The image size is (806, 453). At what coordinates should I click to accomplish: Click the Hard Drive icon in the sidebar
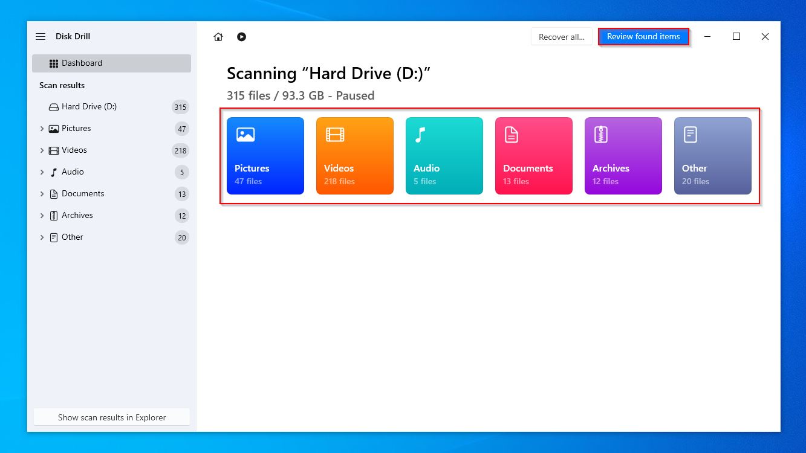click(54, 106)
